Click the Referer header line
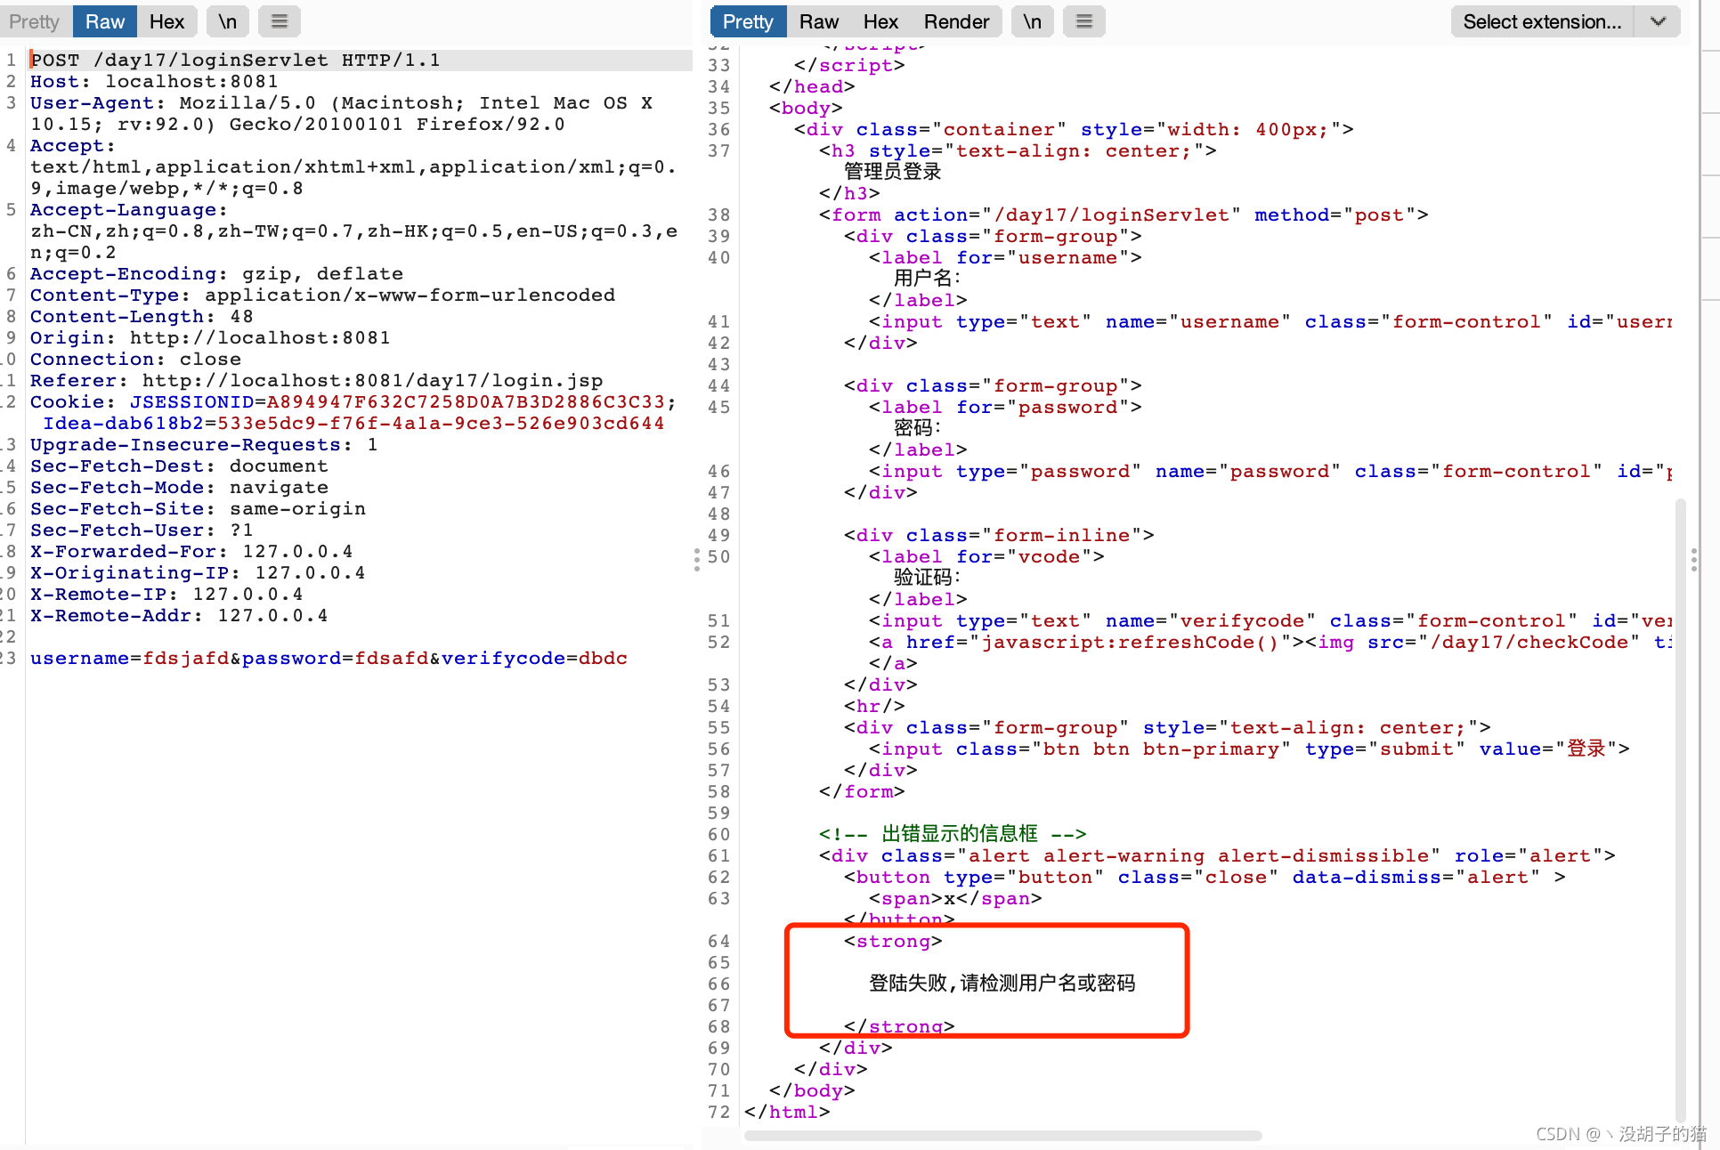Viewport: 1720px width, 1150px height. [316, 380]
